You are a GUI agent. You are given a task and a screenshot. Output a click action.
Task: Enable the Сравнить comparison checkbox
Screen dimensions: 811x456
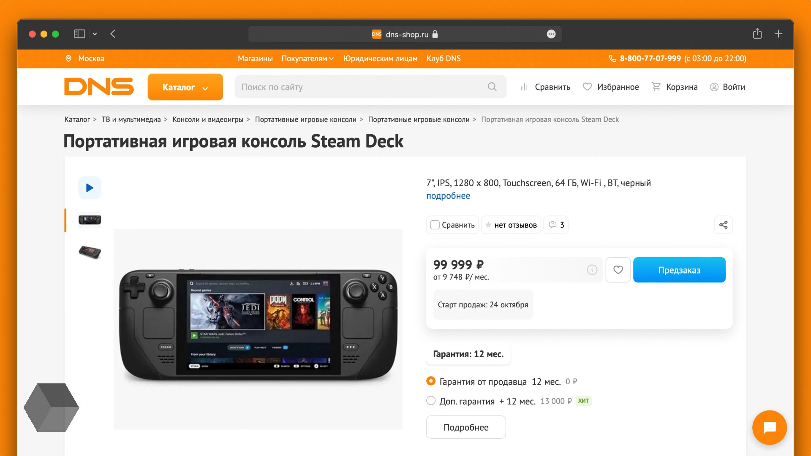[435, 225]
